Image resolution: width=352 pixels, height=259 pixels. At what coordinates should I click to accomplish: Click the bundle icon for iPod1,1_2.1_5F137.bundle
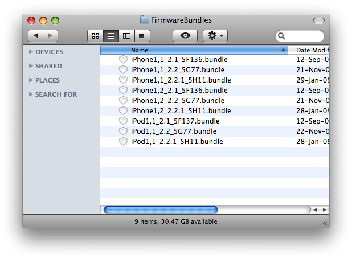point(123,121)
